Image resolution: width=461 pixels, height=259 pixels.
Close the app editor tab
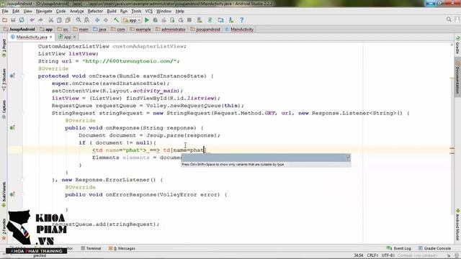point(74,37)
